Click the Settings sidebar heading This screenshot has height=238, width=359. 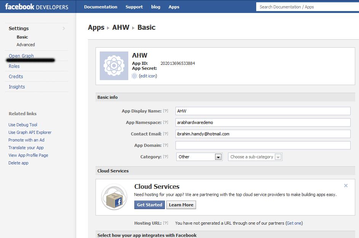pos(19,29)
